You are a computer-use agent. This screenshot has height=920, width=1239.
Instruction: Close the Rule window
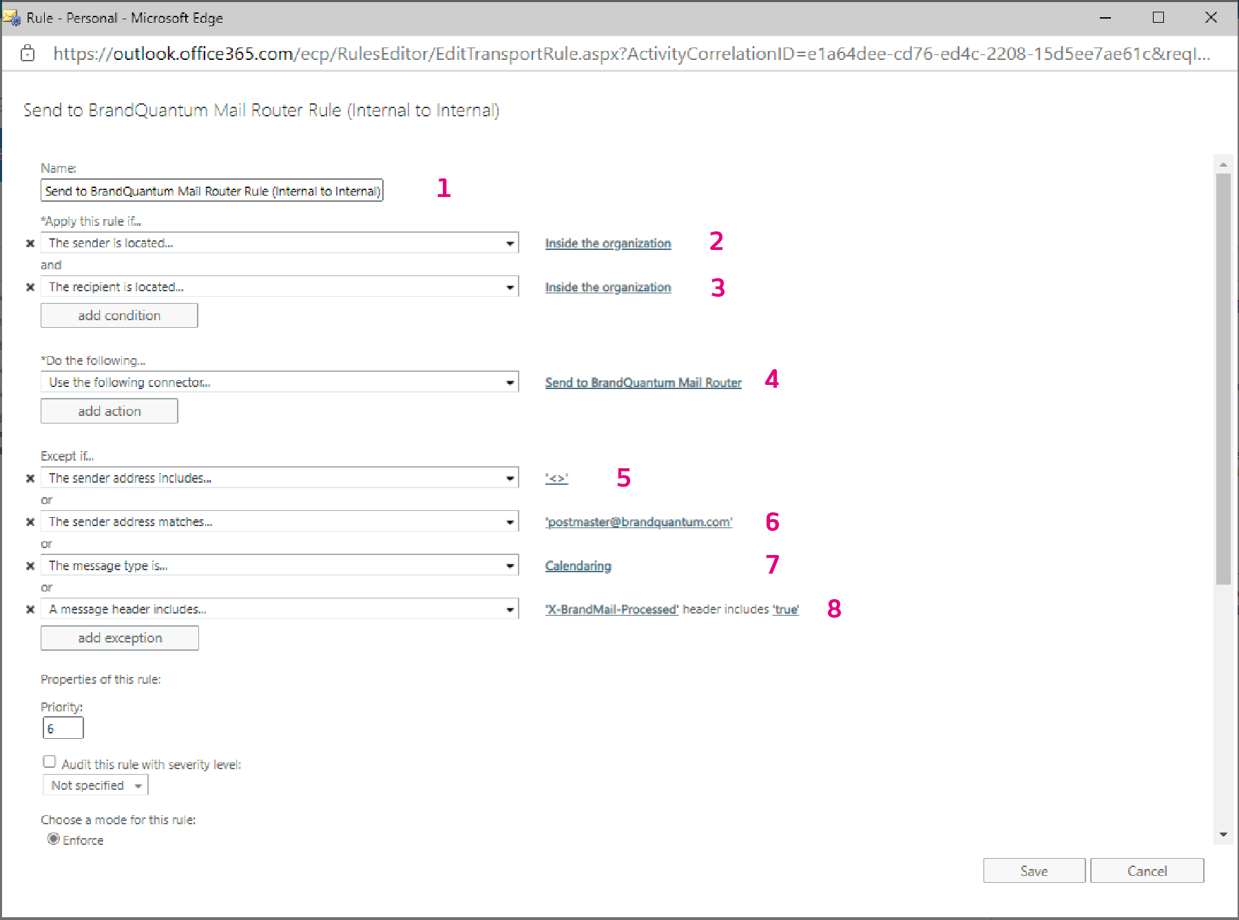(x=1211, y=18)
